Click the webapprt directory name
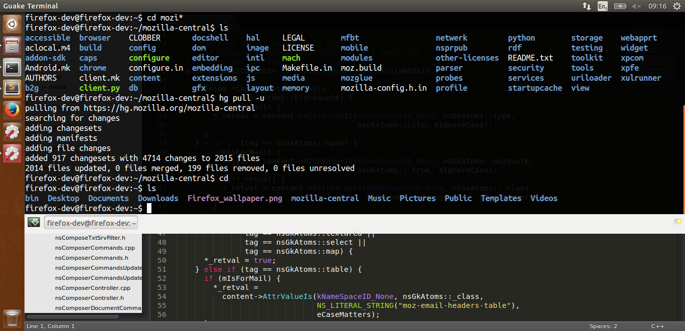The image size is (685, 331). (639, 38)
